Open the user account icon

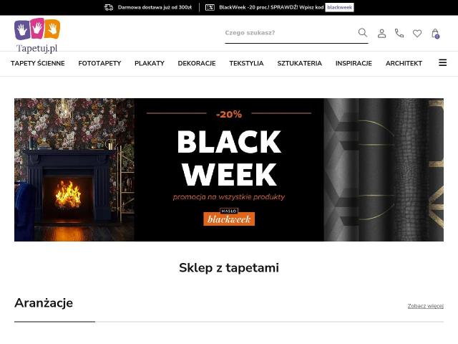click(381, 33)
